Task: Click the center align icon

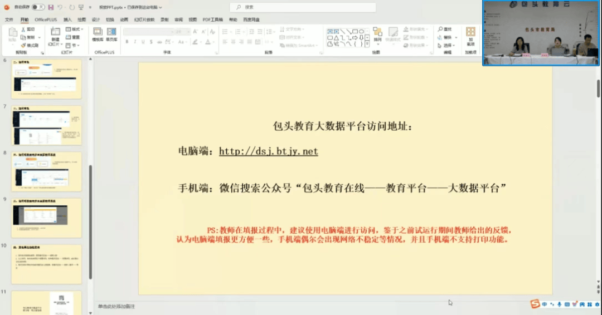Action: (x=233, y=42)
